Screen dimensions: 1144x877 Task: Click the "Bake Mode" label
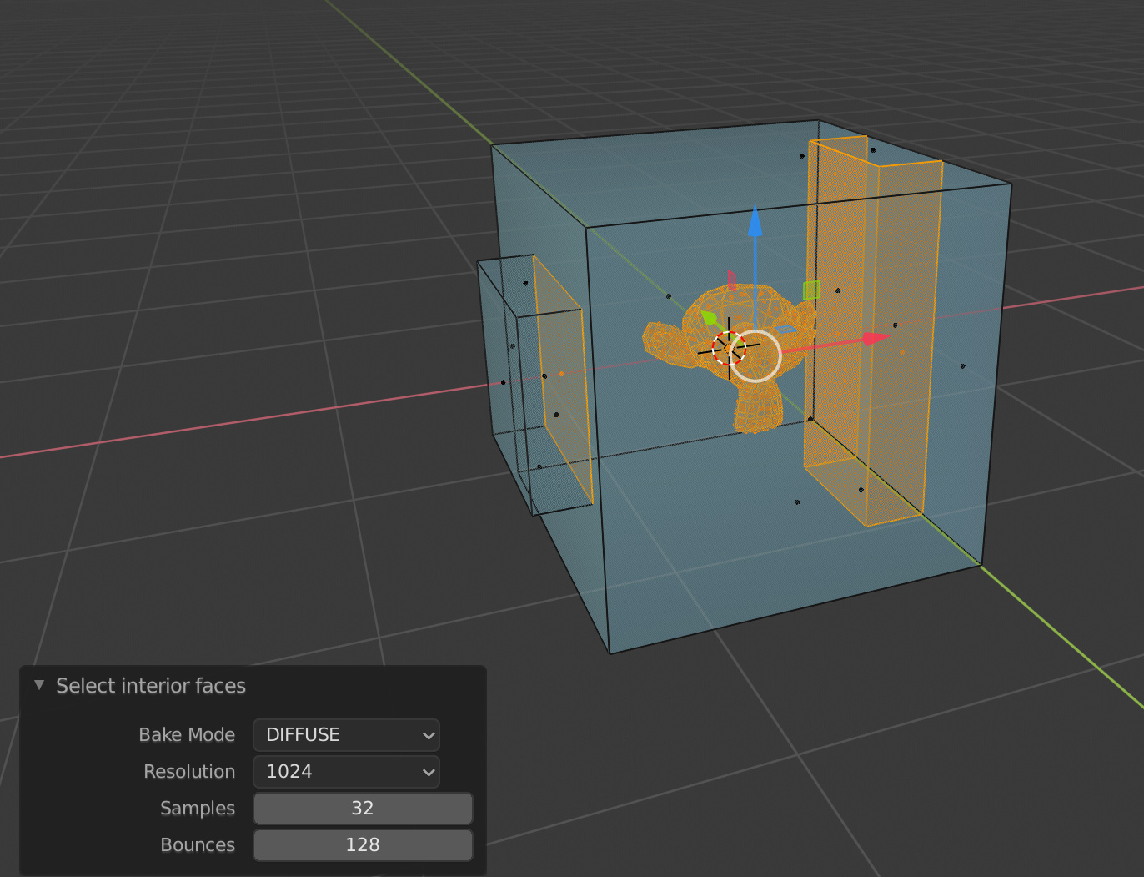pyautogui.click(x=187, y=735)
